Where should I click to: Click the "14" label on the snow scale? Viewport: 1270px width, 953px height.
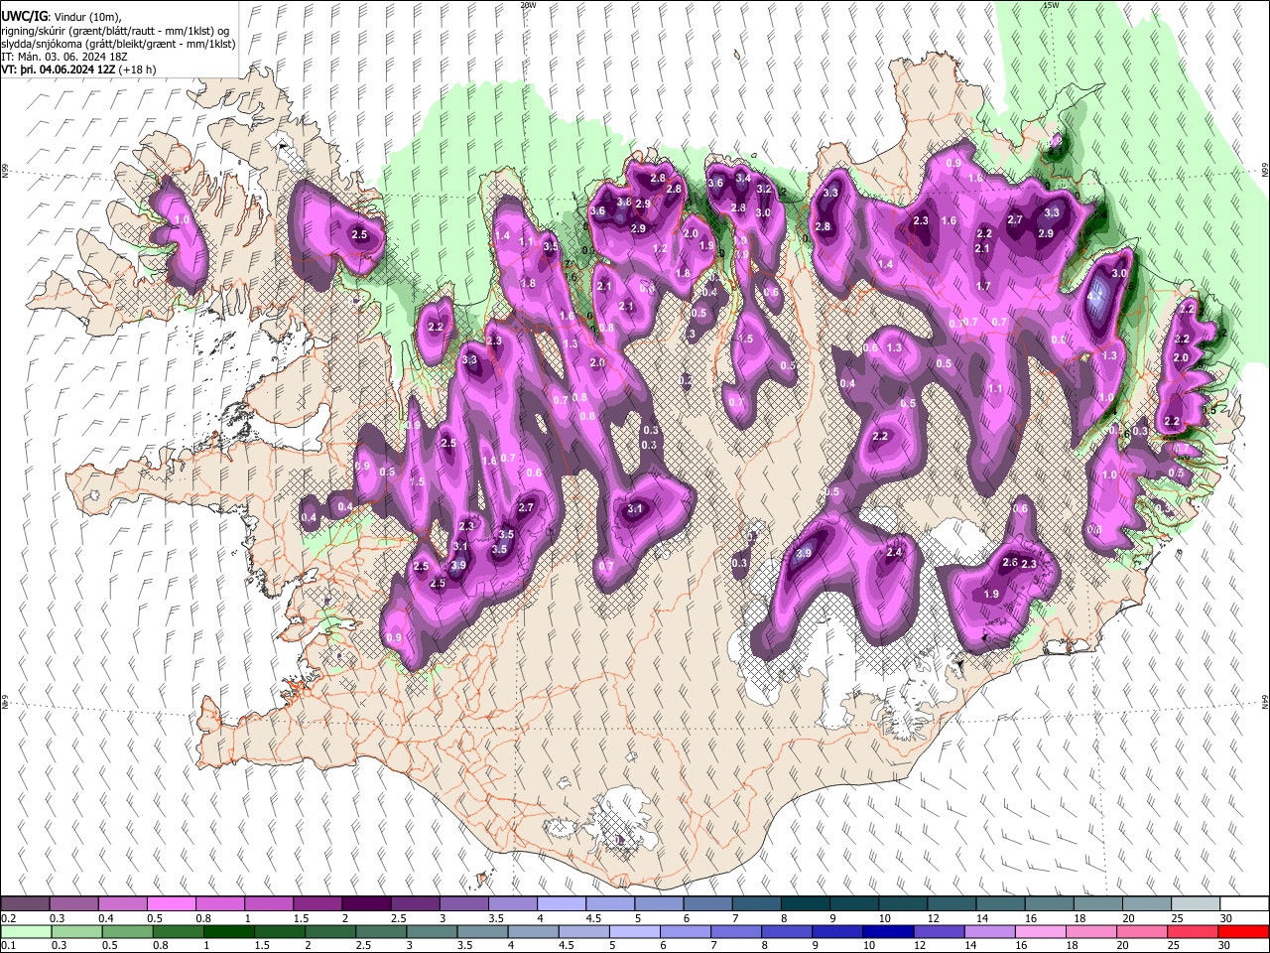pyautogui.click(x=981, y=918)
